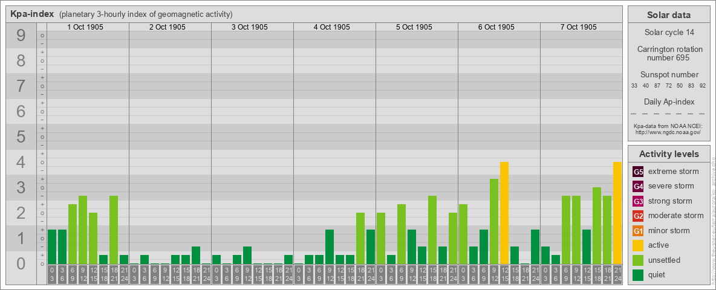Screen dimensions: 716x290
Task: Click the G4 severe storm legend icon
Action: pyautogui.click(x=638, y=187)
